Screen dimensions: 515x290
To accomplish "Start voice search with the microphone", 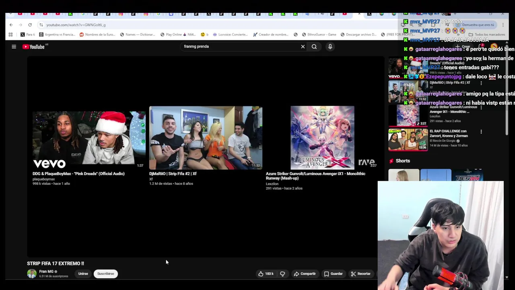I will pyautogui.click(x=330, y=47).
